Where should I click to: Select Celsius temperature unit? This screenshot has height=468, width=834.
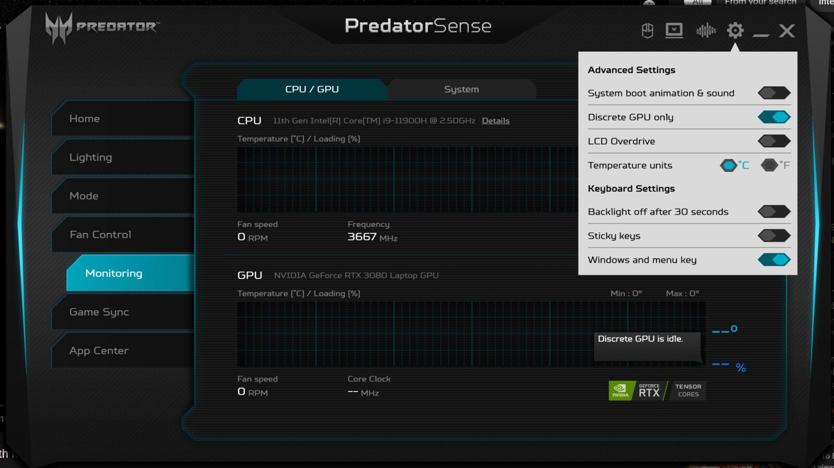(x=728, y=165)
